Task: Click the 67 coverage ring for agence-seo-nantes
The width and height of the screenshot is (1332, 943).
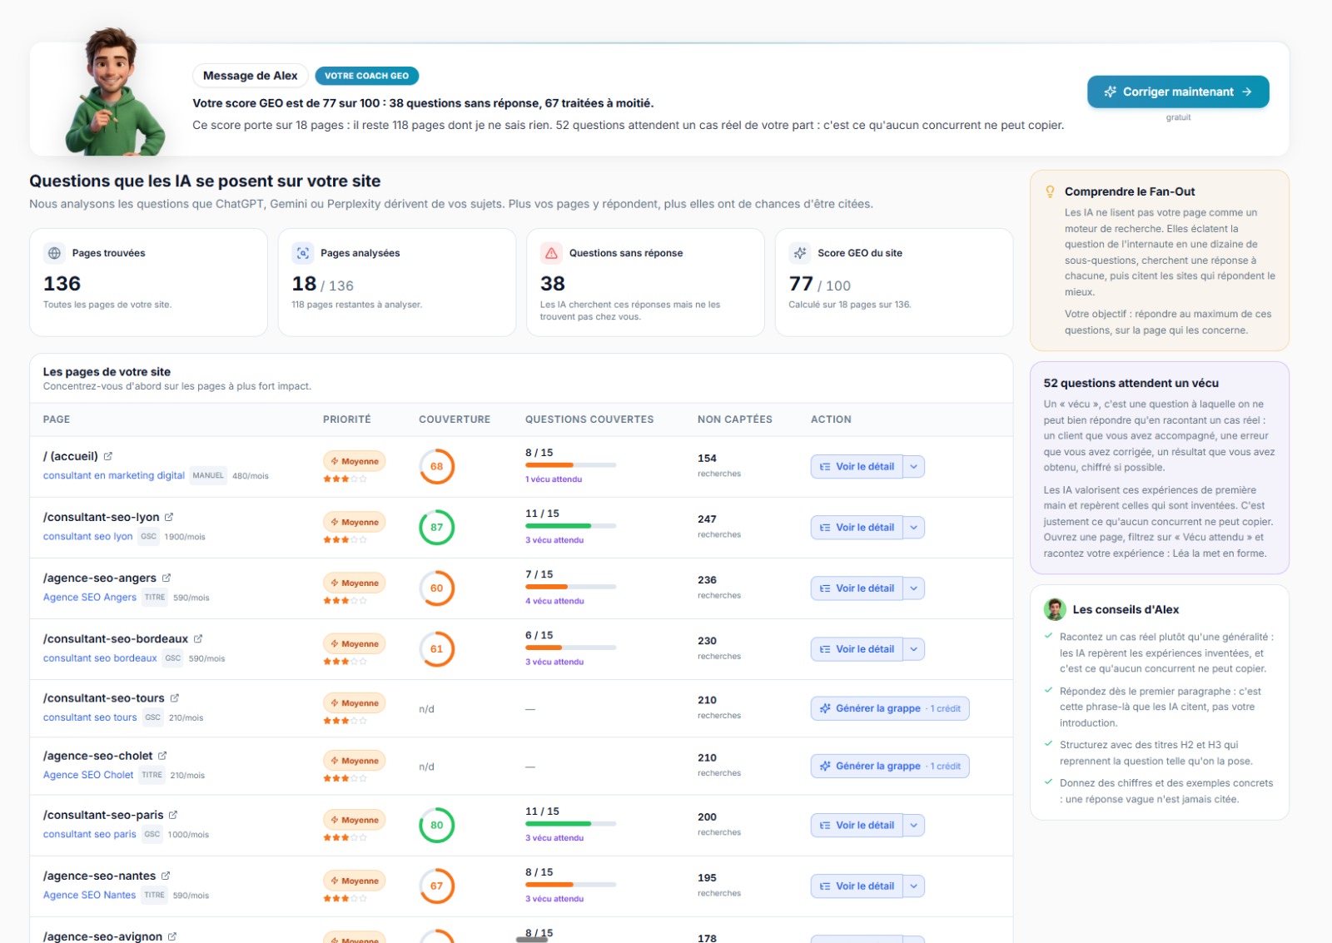Action: click(436, 886)
